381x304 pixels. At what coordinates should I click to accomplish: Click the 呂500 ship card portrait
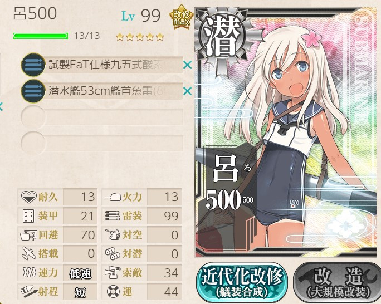coord(286,133)
